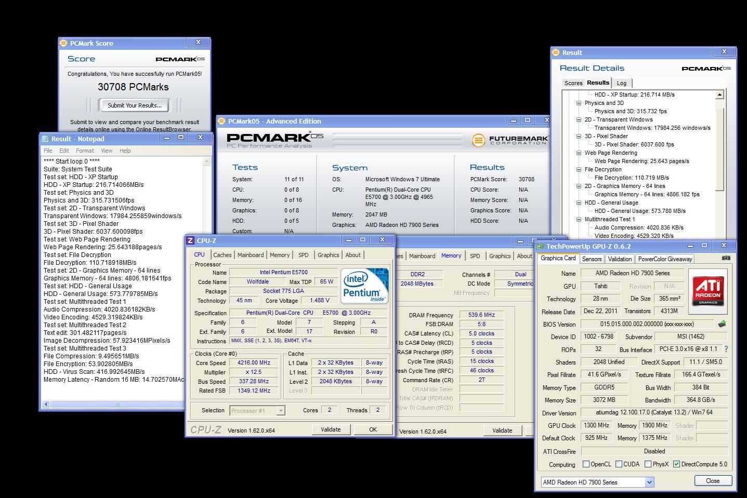Image resolution: width=747 pixels, height=498 pixels.
Task: Collapse the HDD - General Usage node
Action: click(x=579, y=203)
